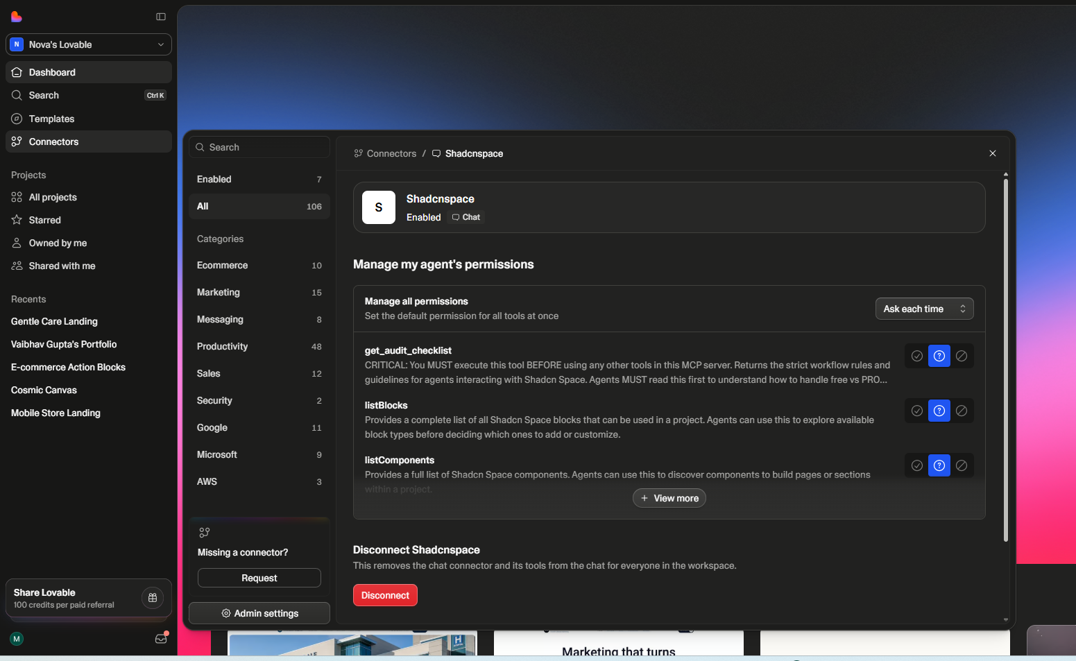Filter by Microsoft category
This screenshot has width=1076, height=661.
pos(259,454)
